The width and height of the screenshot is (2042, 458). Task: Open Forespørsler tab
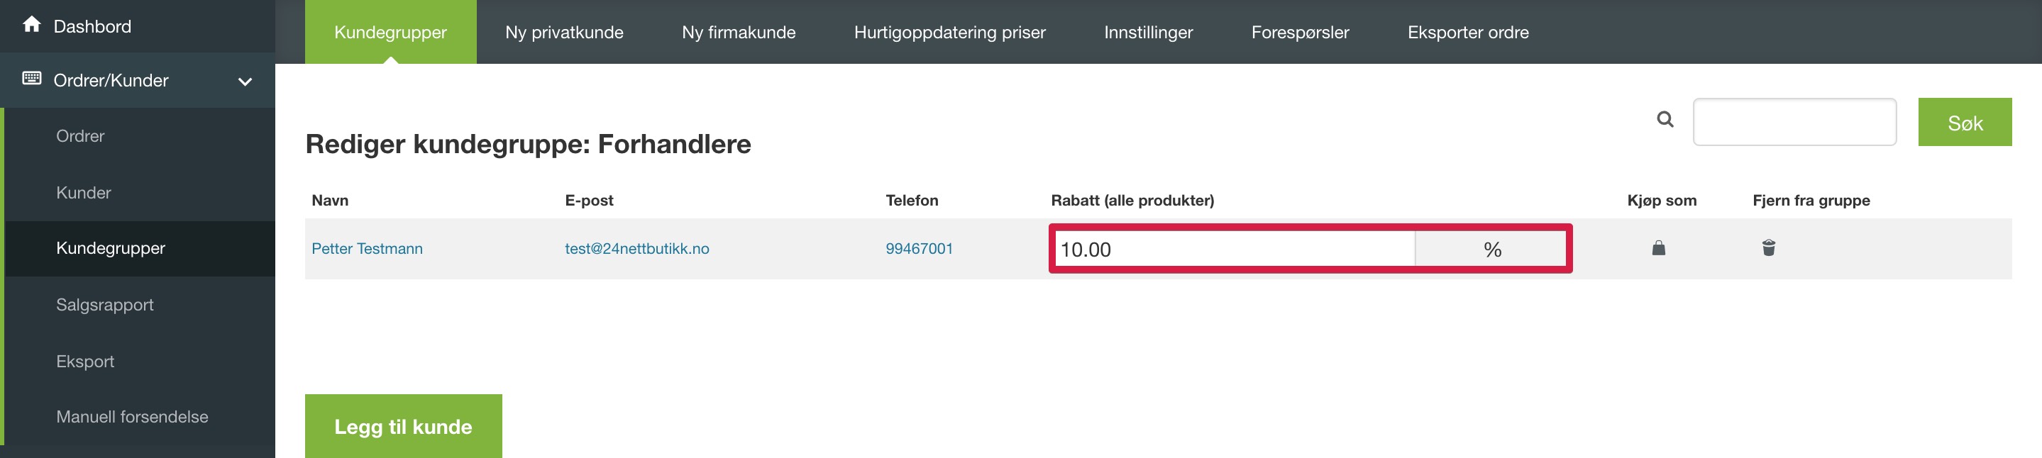1300,32
